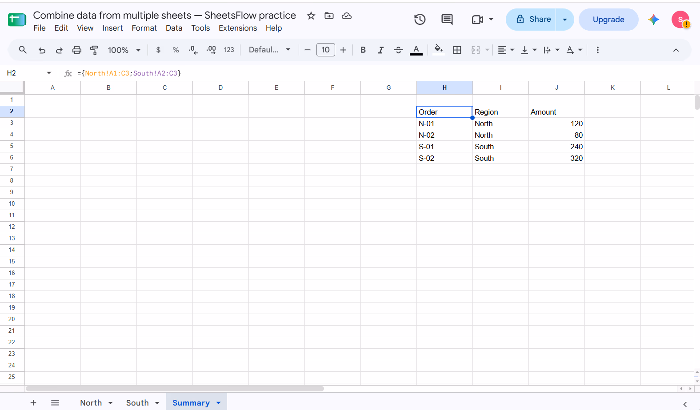This screenshot has width=700, height=410.
Task: Star this spreadsheet
Action: pos(311,16)
